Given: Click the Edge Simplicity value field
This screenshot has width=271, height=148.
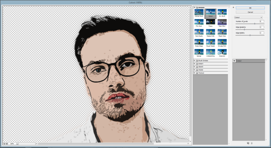Looking at the screenshot, I should (262, 27).
